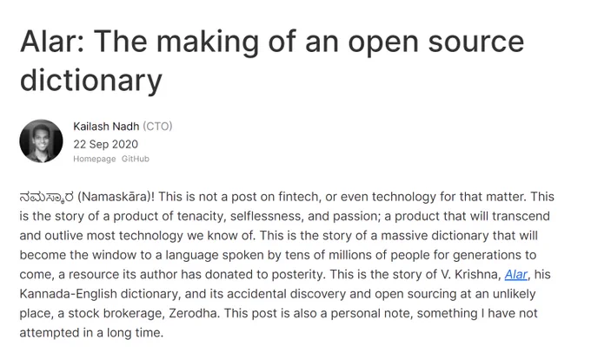The height and width of the screenshot is (359, 591).
Task: Click the phrase Kannada-English dictionary
Action: 99,294
